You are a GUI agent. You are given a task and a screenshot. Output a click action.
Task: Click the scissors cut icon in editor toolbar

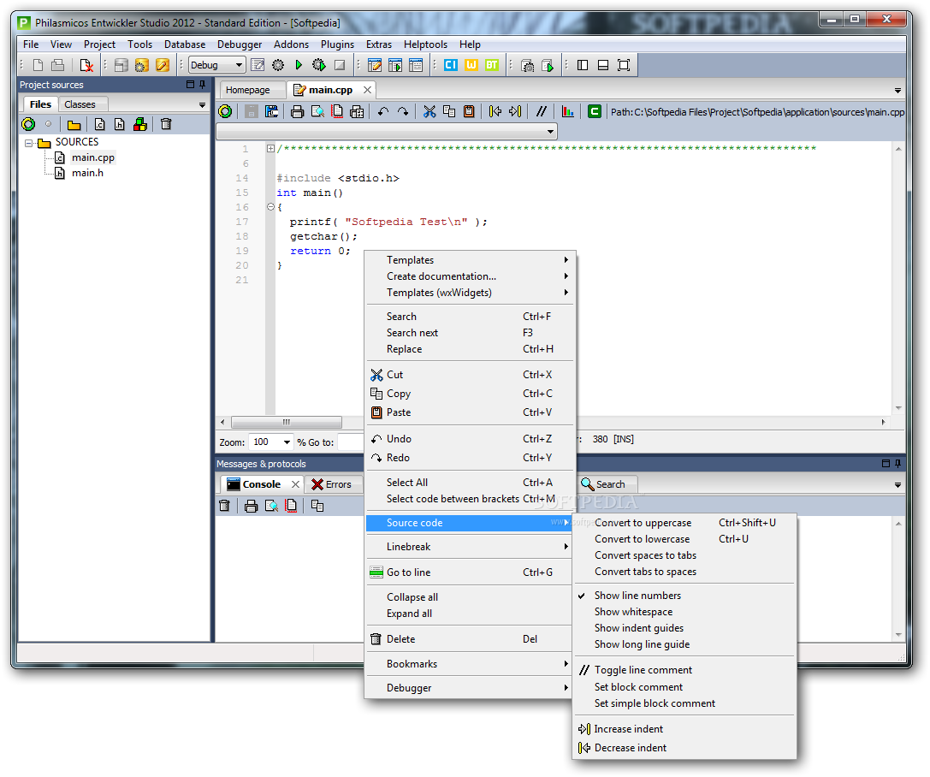[x=429, y=111]
